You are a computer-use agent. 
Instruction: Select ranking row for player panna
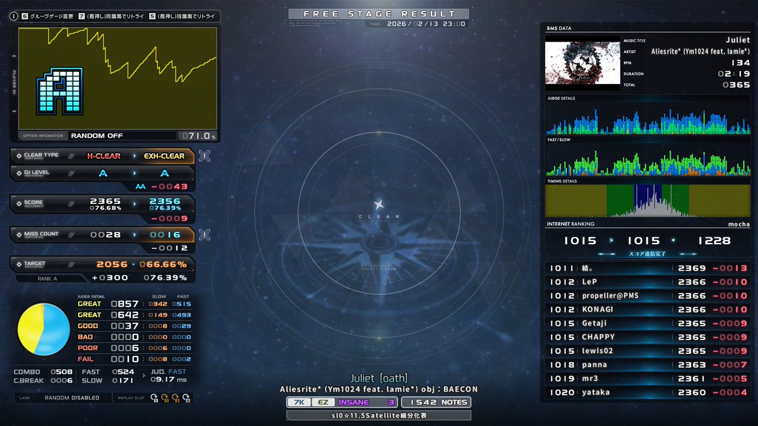coord(647,365)
